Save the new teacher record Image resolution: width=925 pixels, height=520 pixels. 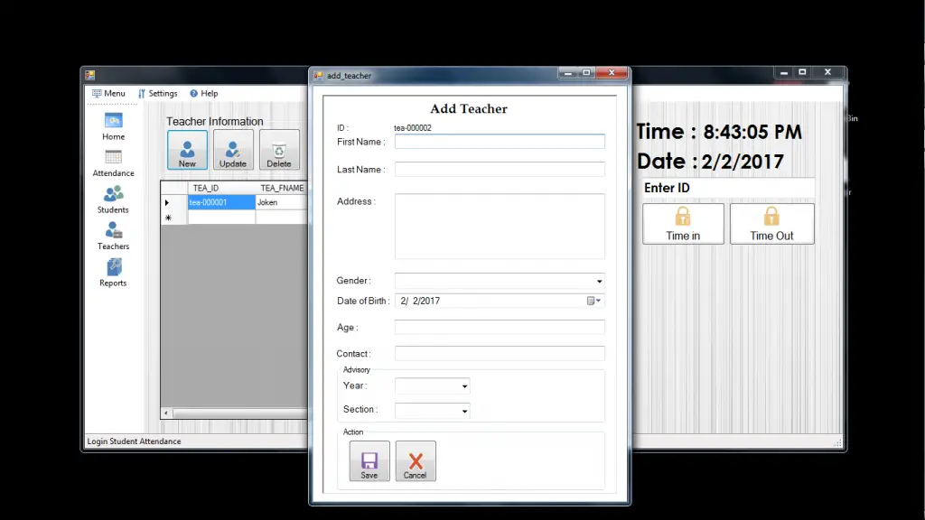pos(369,460)
